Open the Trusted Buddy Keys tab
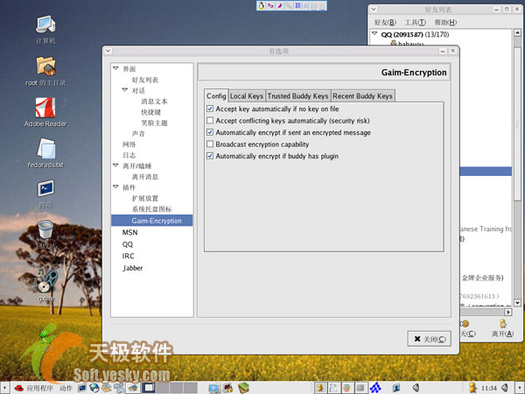 (297, 95)
